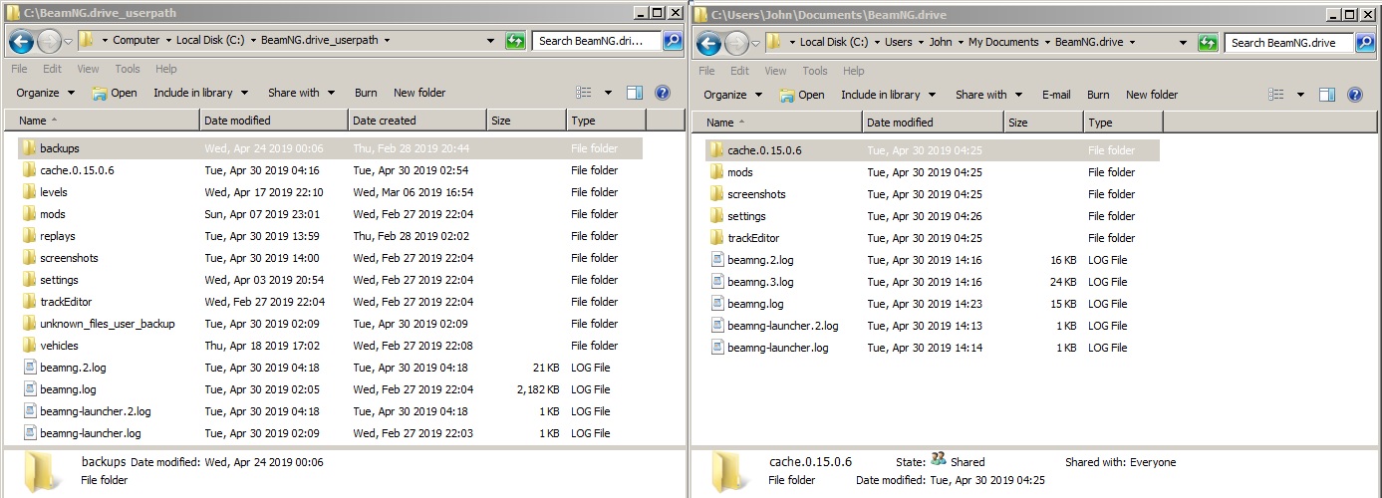Viewport: 1382px width, 498px height.
Task: Expand address history dropdown in left window
Action: coord(491,41)
